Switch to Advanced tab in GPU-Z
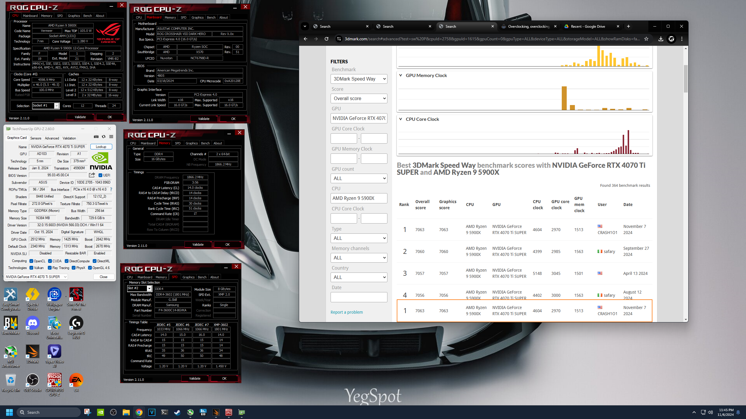Screen dimensions: 746x419 (x=52, y=138)
